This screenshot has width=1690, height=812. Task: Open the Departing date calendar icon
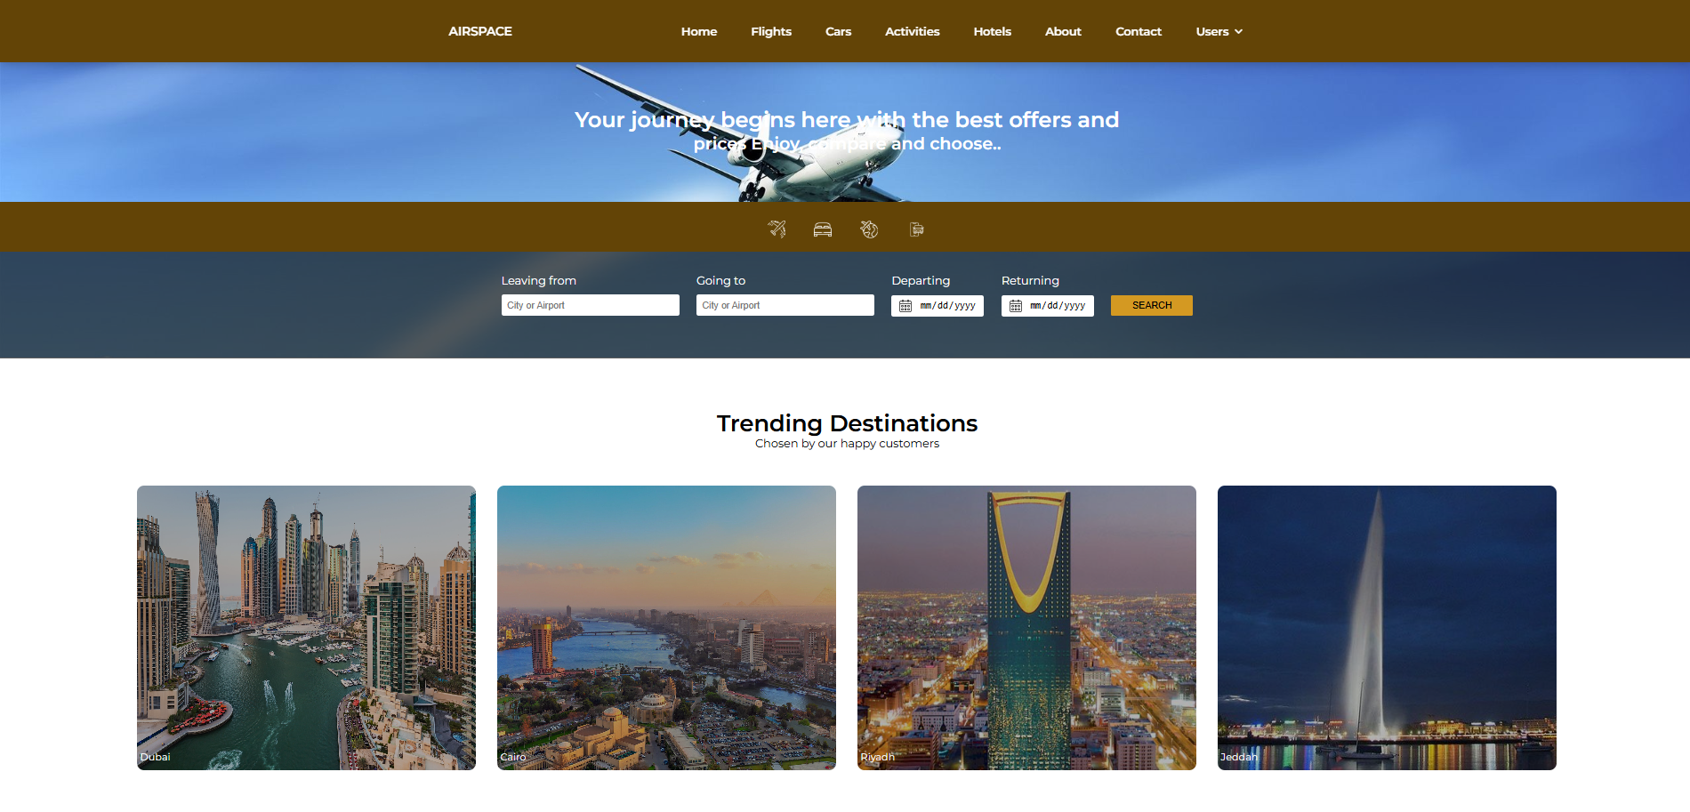tap(905, 306)
